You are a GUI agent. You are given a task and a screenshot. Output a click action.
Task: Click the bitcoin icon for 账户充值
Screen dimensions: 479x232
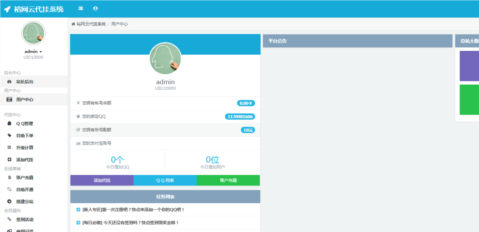pos(9,177)
